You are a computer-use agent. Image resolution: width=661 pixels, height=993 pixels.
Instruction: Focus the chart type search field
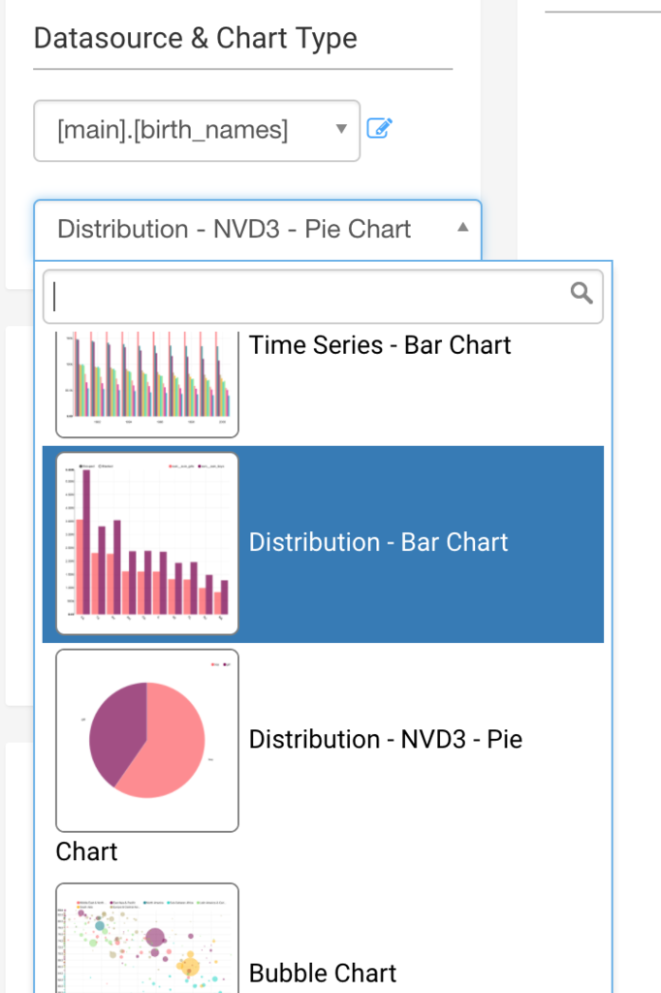tap(323, 297)
